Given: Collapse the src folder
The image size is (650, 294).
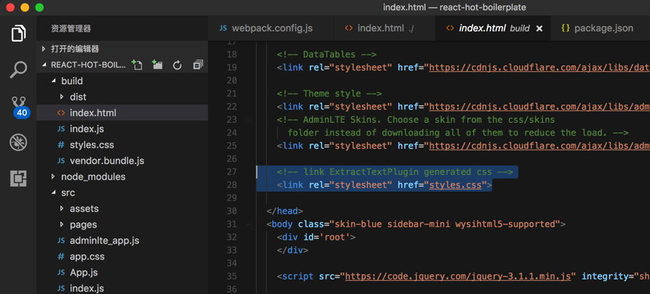Looking at the screenshot, I should (x=54, y=192).
